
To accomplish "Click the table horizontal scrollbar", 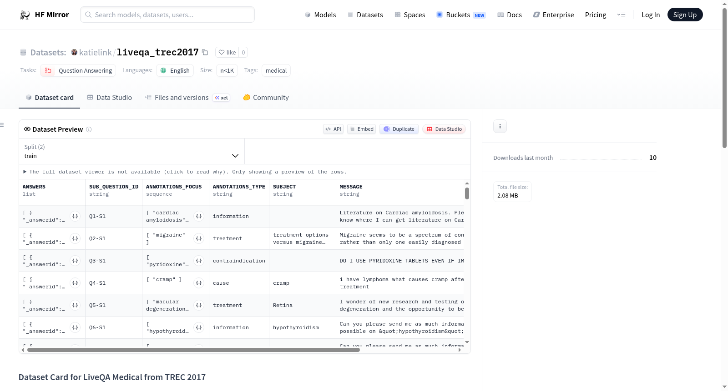I will (193, 350).
